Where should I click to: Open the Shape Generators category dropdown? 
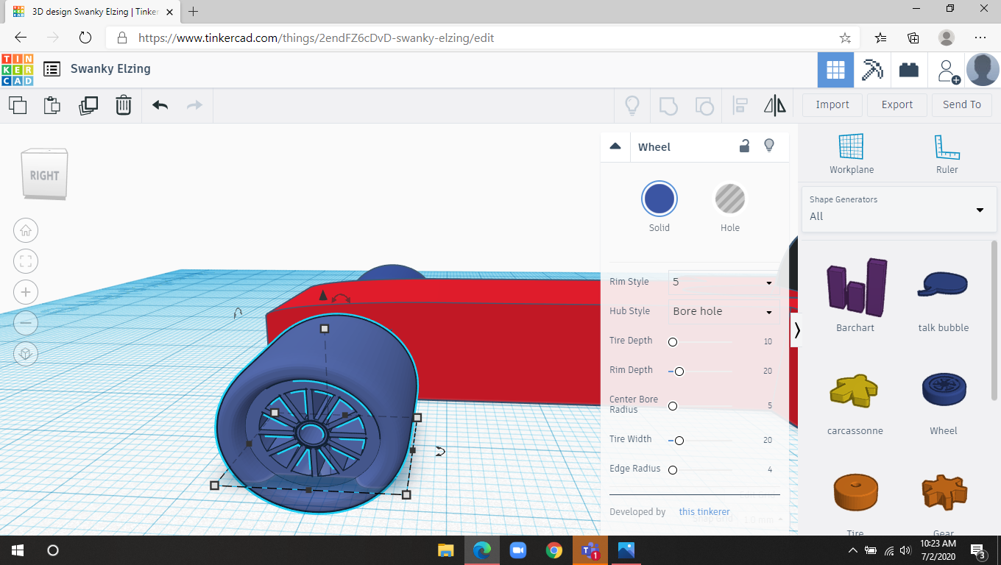point(898,210)
